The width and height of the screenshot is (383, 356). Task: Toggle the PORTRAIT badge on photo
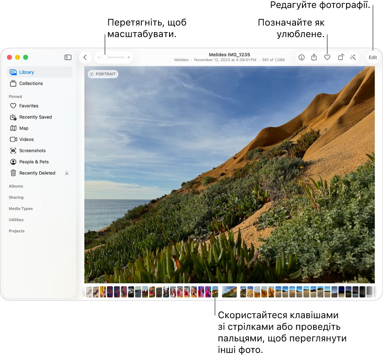(103, 74)
